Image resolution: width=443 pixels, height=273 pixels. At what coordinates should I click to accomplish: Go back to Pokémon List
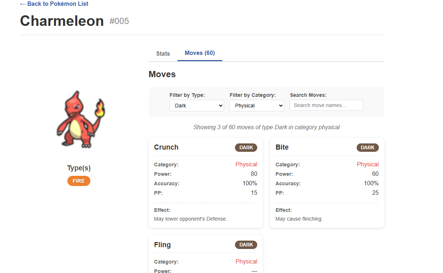tap(54, 4)
